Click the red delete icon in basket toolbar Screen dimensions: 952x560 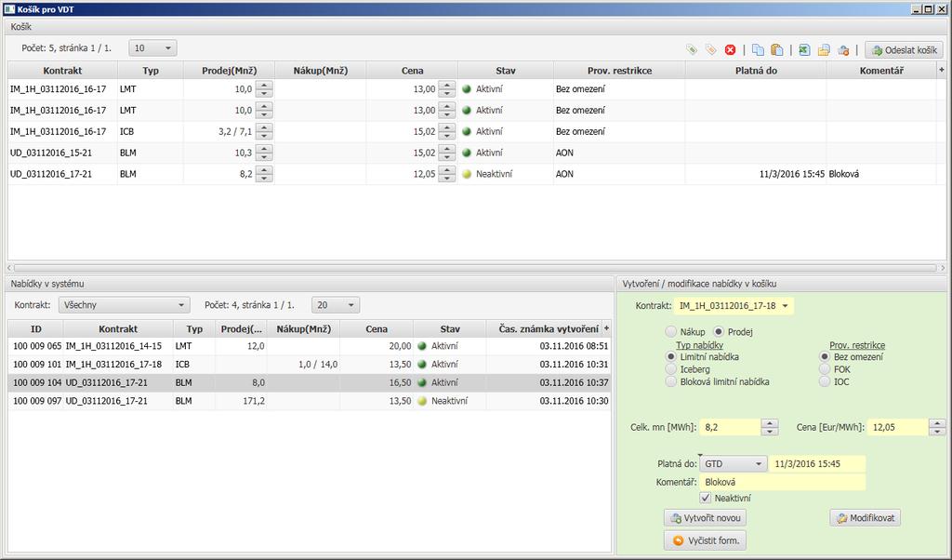pos(731,50)
